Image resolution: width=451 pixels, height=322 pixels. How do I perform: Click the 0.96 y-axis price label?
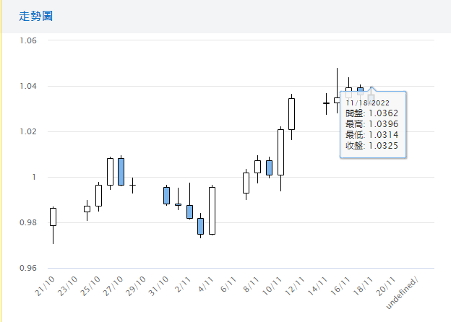coord(27,269)
